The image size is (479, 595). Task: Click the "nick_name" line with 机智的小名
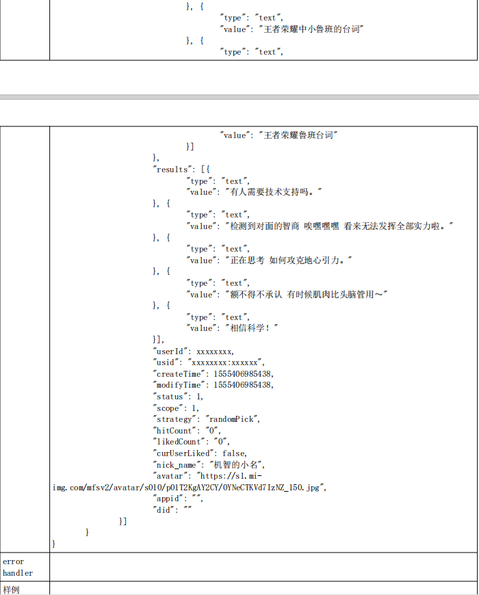coord(213,464)
